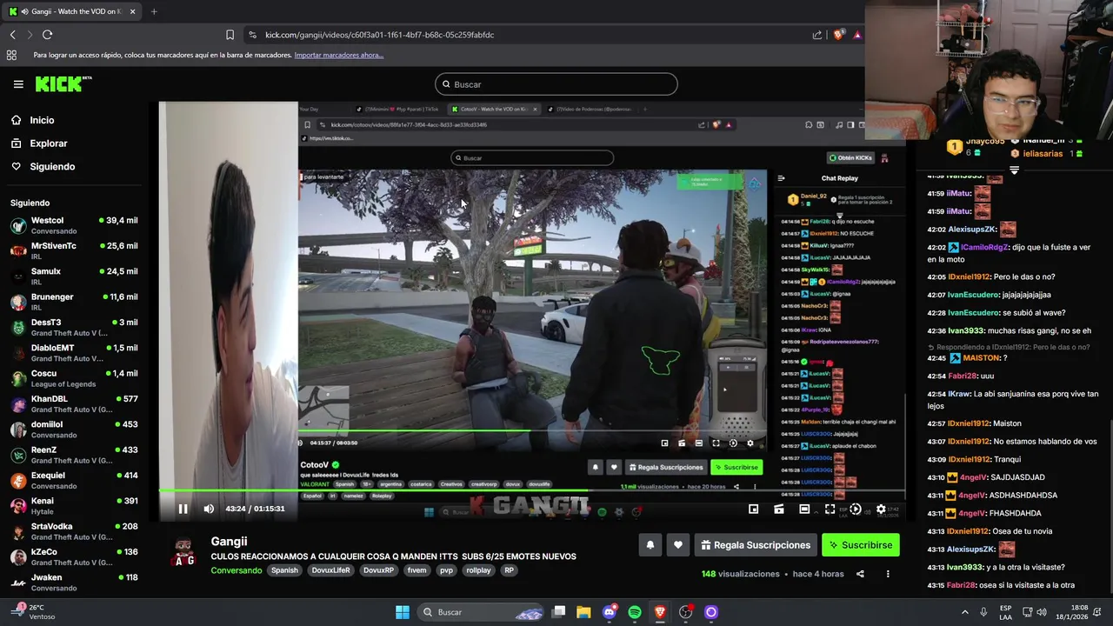The image size is (1113, 626).
Task: Open the Gangii channel name link
Action: [x=229, y=541]
